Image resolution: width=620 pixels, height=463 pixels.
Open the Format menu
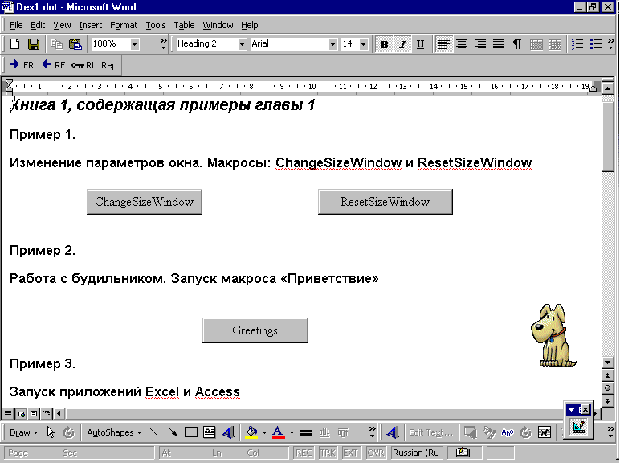124,25
